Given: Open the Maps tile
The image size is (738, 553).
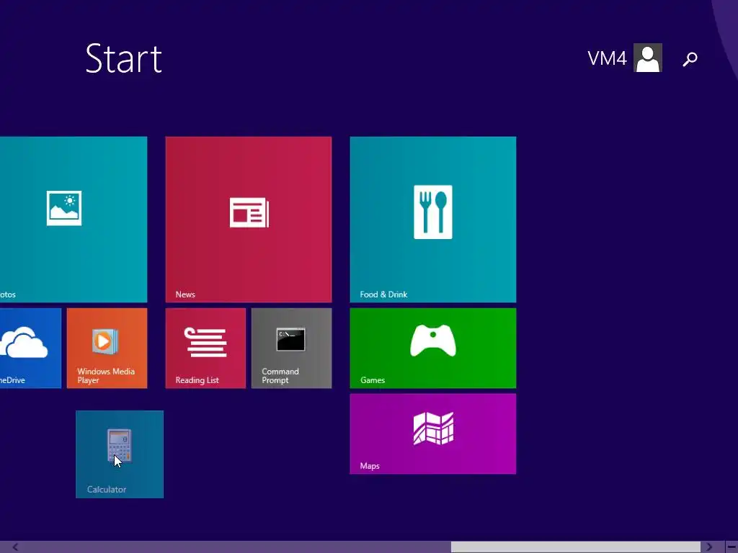Looking at the screenshot, I should click(433, 434).
